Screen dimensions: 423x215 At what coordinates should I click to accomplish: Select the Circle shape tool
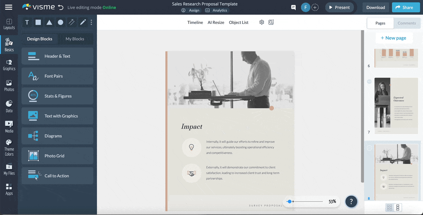tap(60, 22)
